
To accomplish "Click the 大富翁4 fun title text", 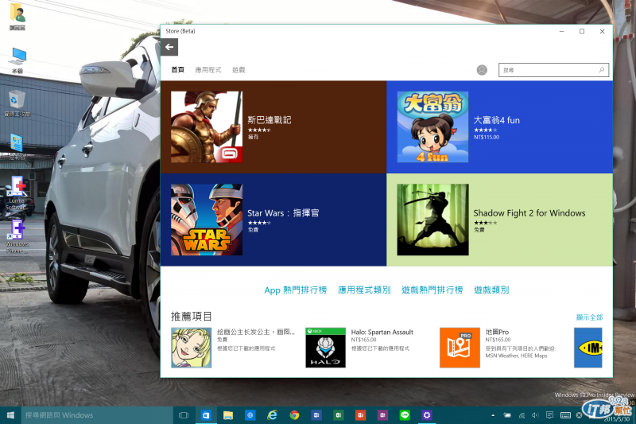I will (496, 120).
